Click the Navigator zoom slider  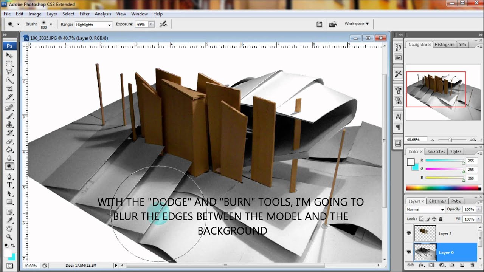click(x=450, y=140)
